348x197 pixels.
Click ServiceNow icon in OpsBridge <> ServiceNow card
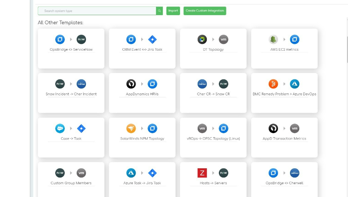tap(81, 39)
